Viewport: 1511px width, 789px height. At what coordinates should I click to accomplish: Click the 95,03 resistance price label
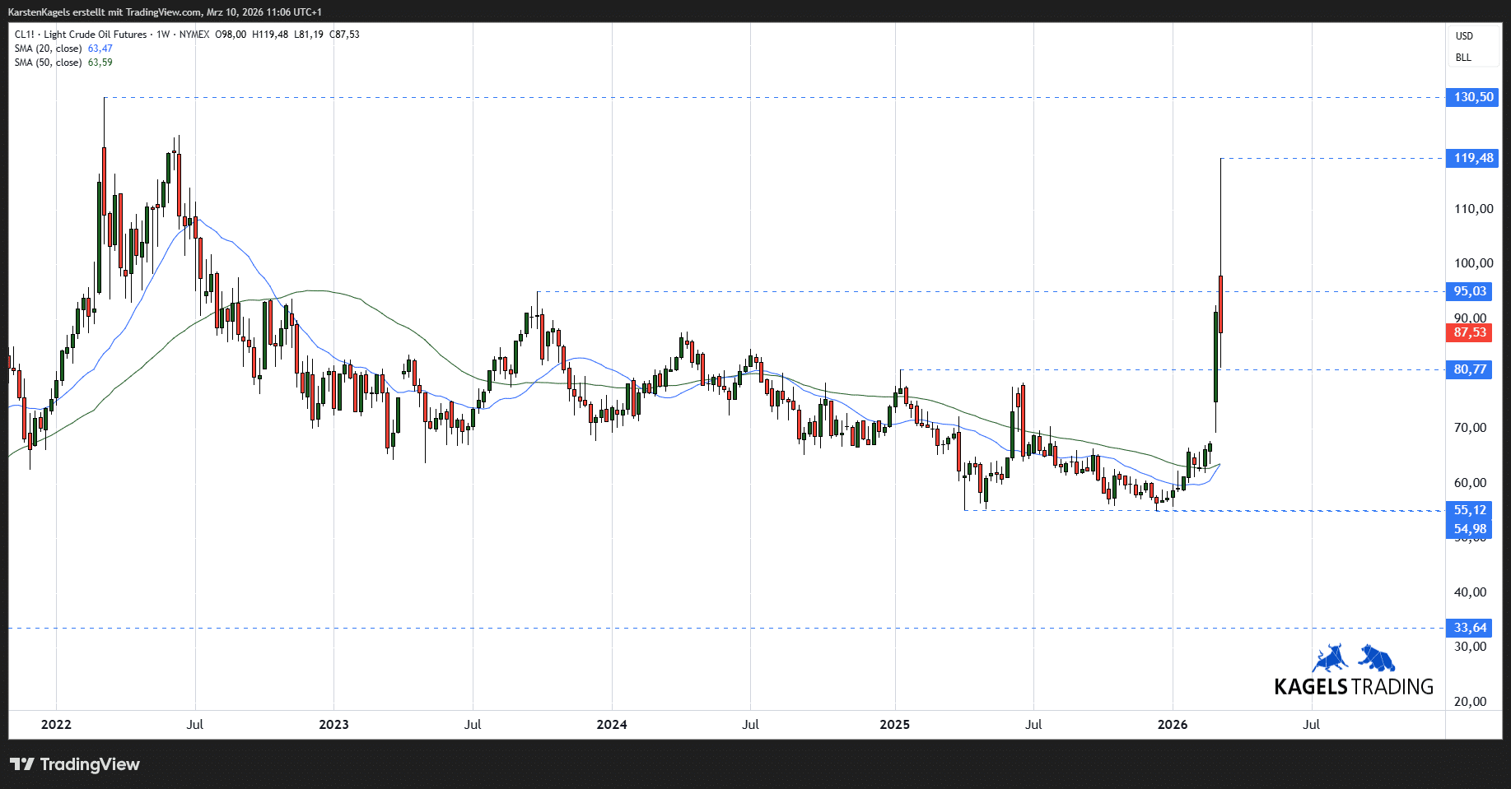tap(1470, 291)
